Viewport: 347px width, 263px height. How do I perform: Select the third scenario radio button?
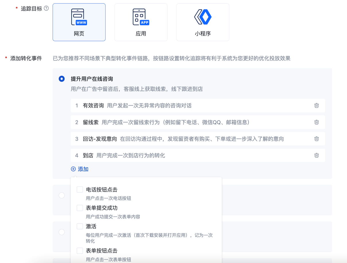[62, 232]
